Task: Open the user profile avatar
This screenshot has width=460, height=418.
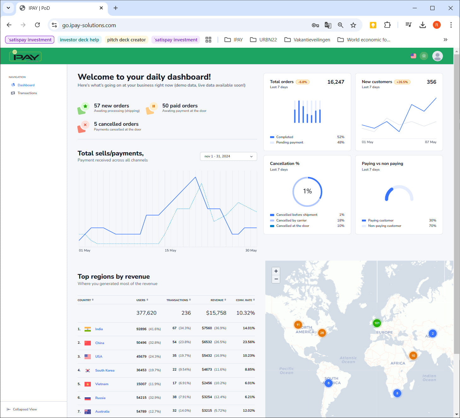Action: (x=437, y=56)
